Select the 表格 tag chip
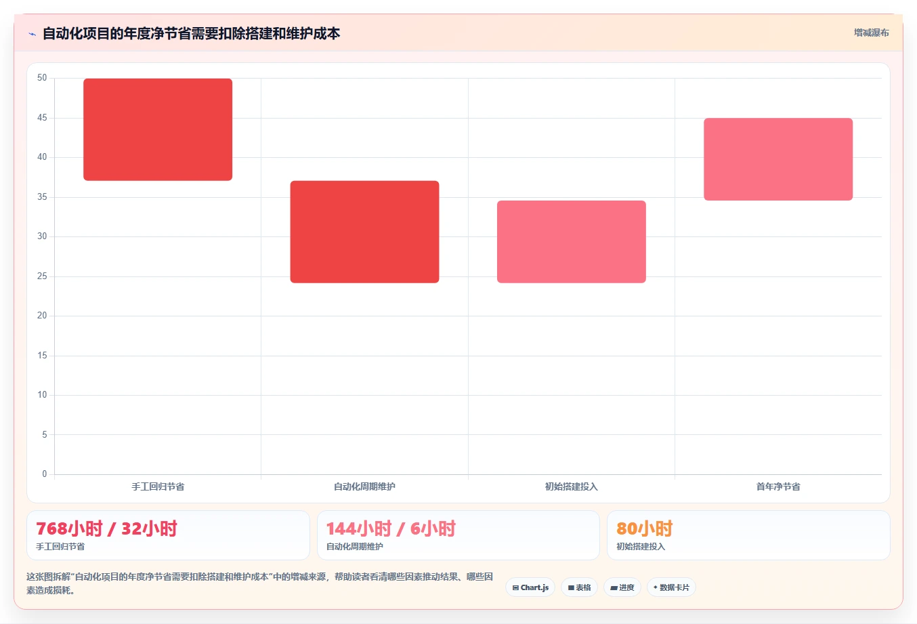The height and width of the screenshot is (624, 917). 579,587
